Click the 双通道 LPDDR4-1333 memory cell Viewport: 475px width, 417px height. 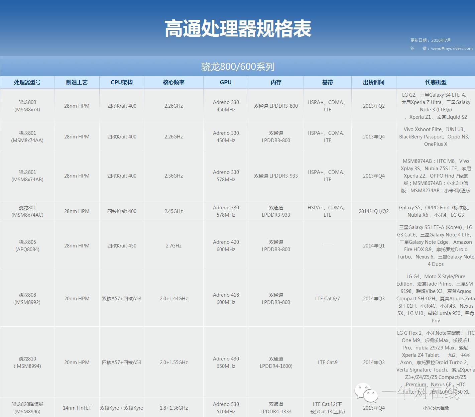276,408
